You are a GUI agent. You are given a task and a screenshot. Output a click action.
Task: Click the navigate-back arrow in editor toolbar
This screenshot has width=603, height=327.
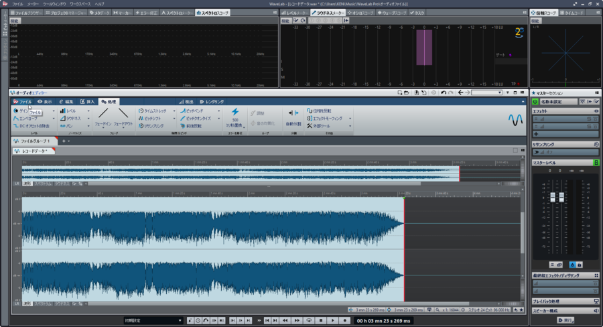point(460,92)
